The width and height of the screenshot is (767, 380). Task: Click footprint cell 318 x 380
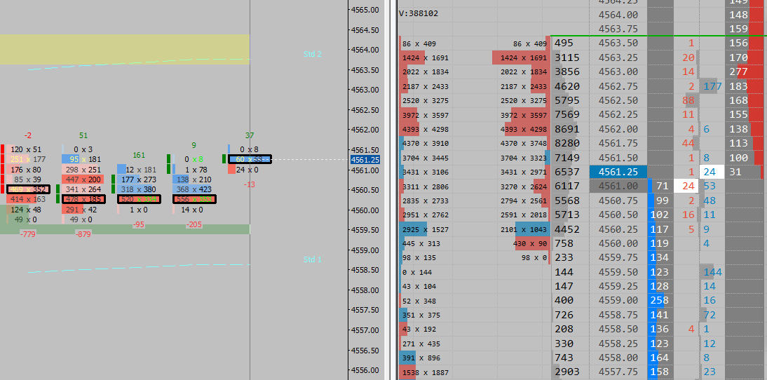pos(138,189)
